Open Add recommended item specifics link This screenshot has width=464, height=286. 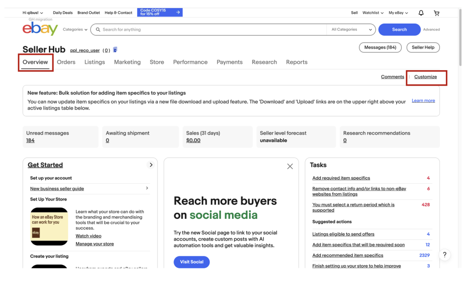[x=348, y=255]
